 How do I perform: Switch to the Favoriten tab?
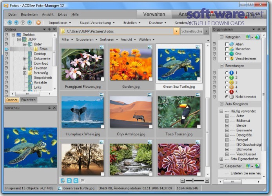[x=28, y=100]
